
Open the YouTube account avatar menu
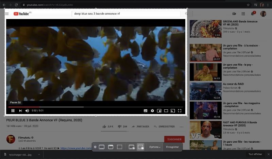[x=263, y=14]
